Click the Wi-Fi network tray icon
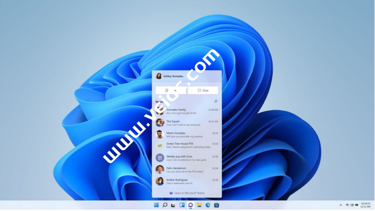Image resolution: width=375 pixels, height=211 pixels. tap(347, 206)
